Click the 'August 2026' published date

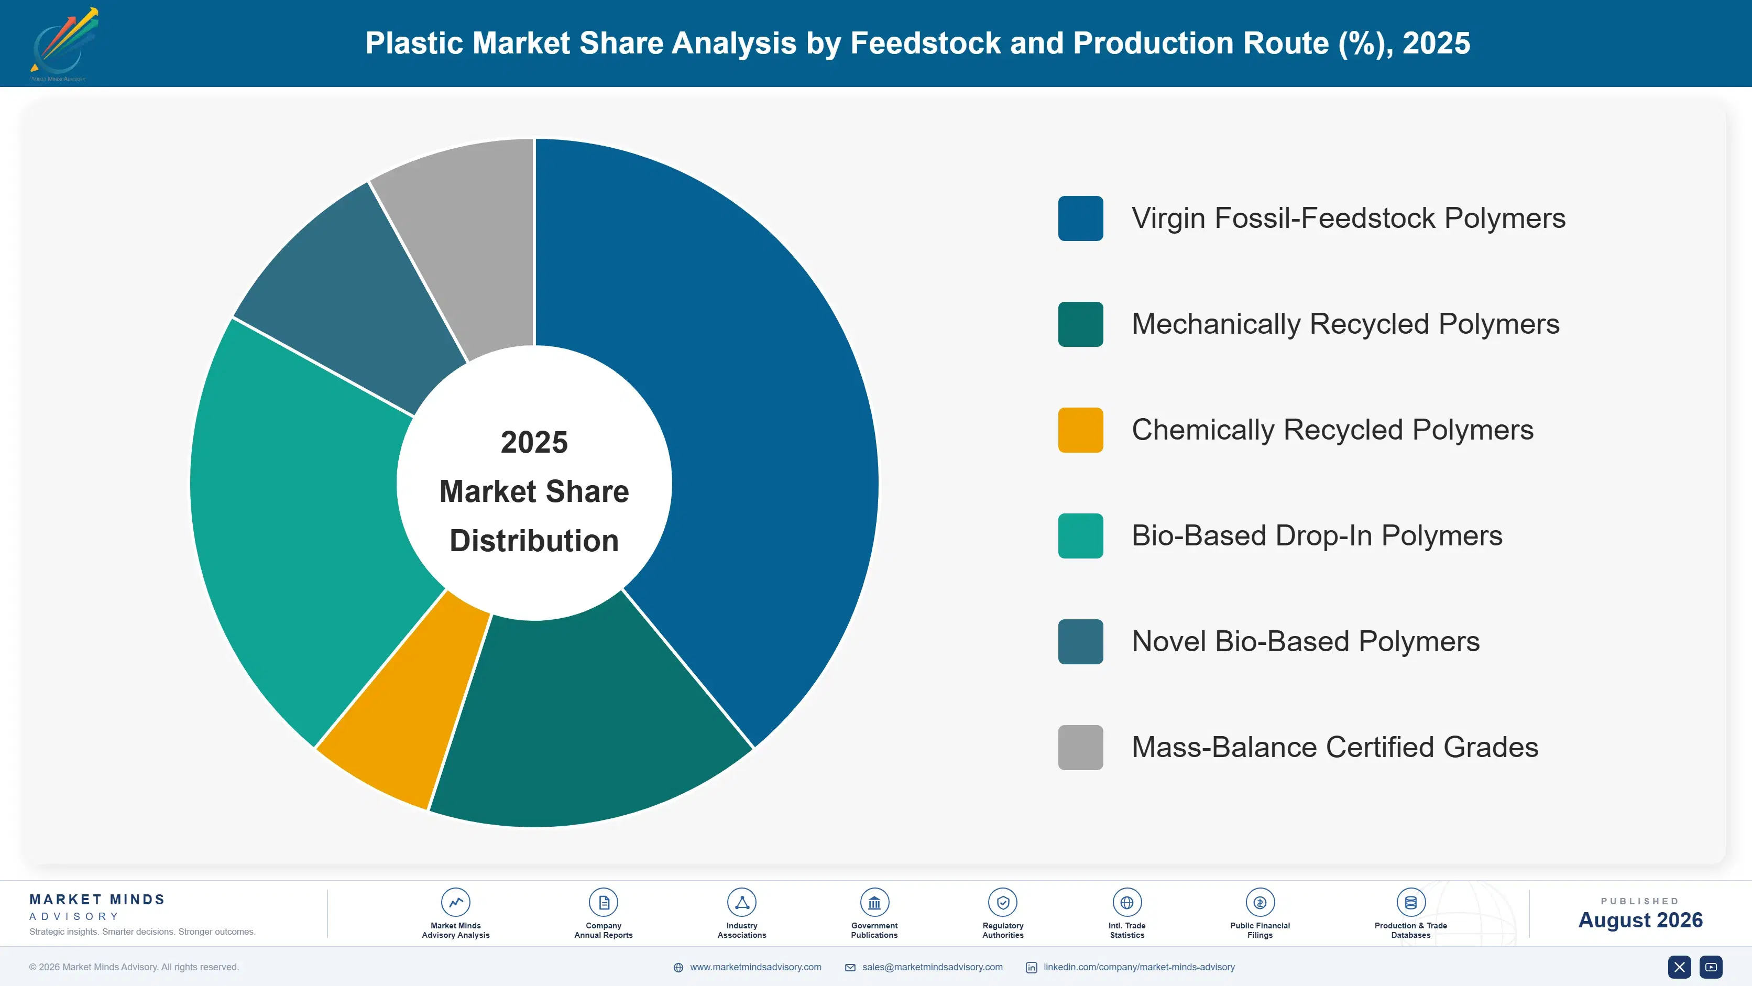click(x=1640, y=920)
